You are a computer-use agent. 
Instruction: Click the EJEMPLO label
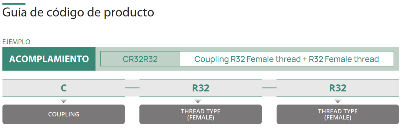16,42
